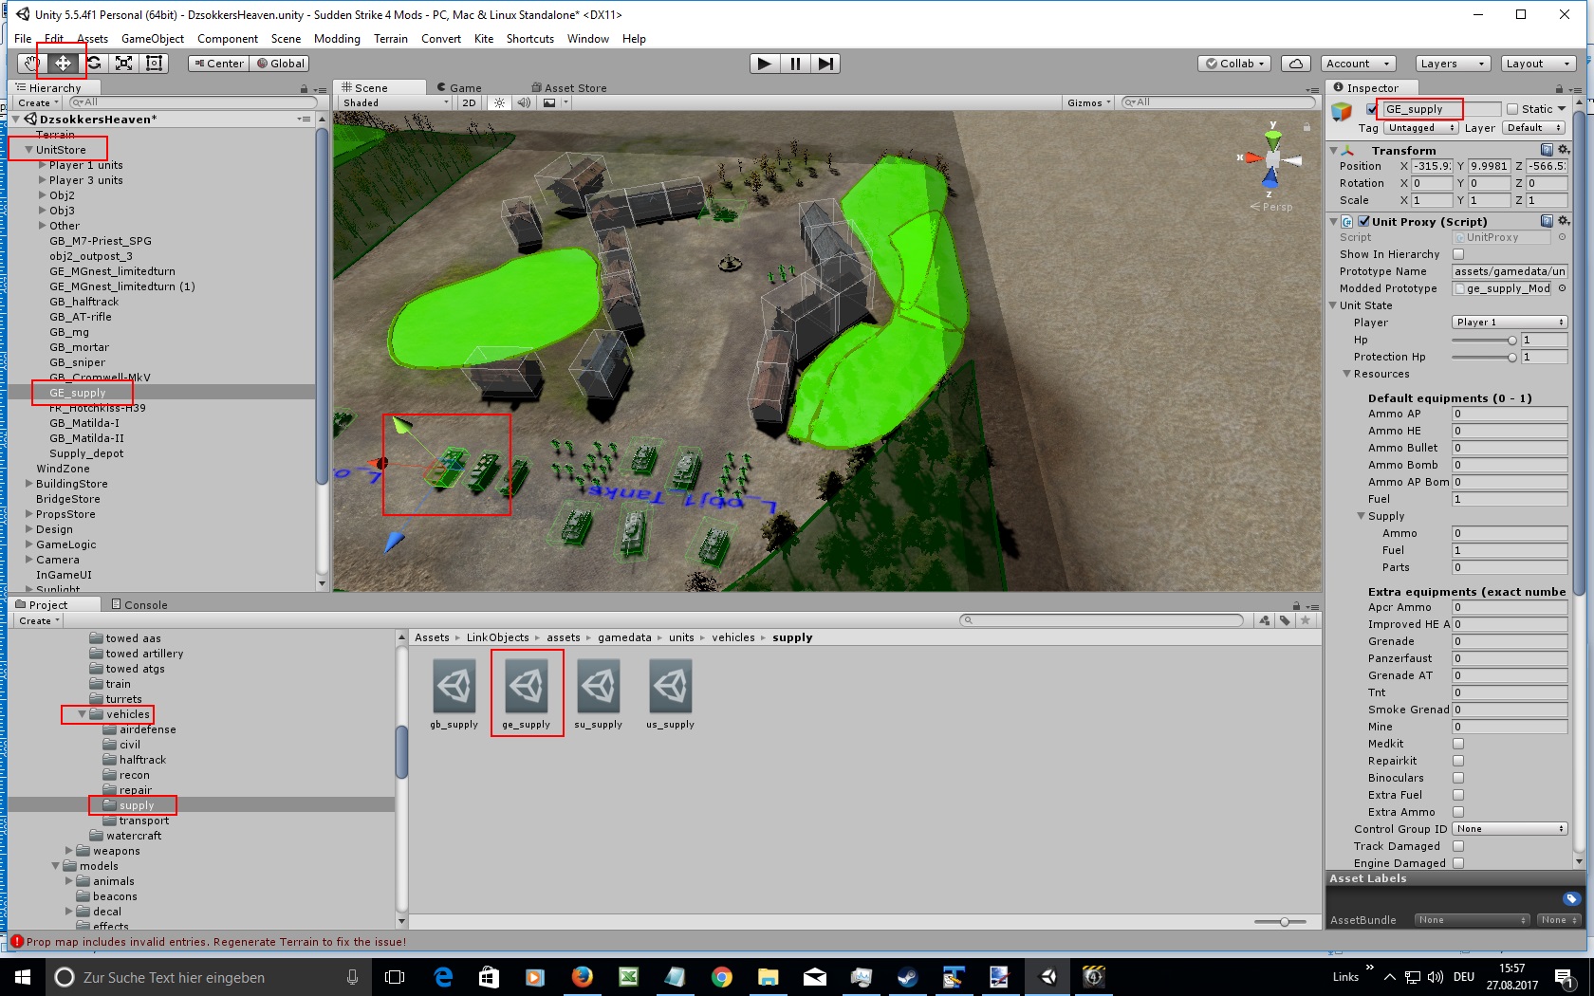
Task: Open the GameObject menu
Action: point(153,39)
